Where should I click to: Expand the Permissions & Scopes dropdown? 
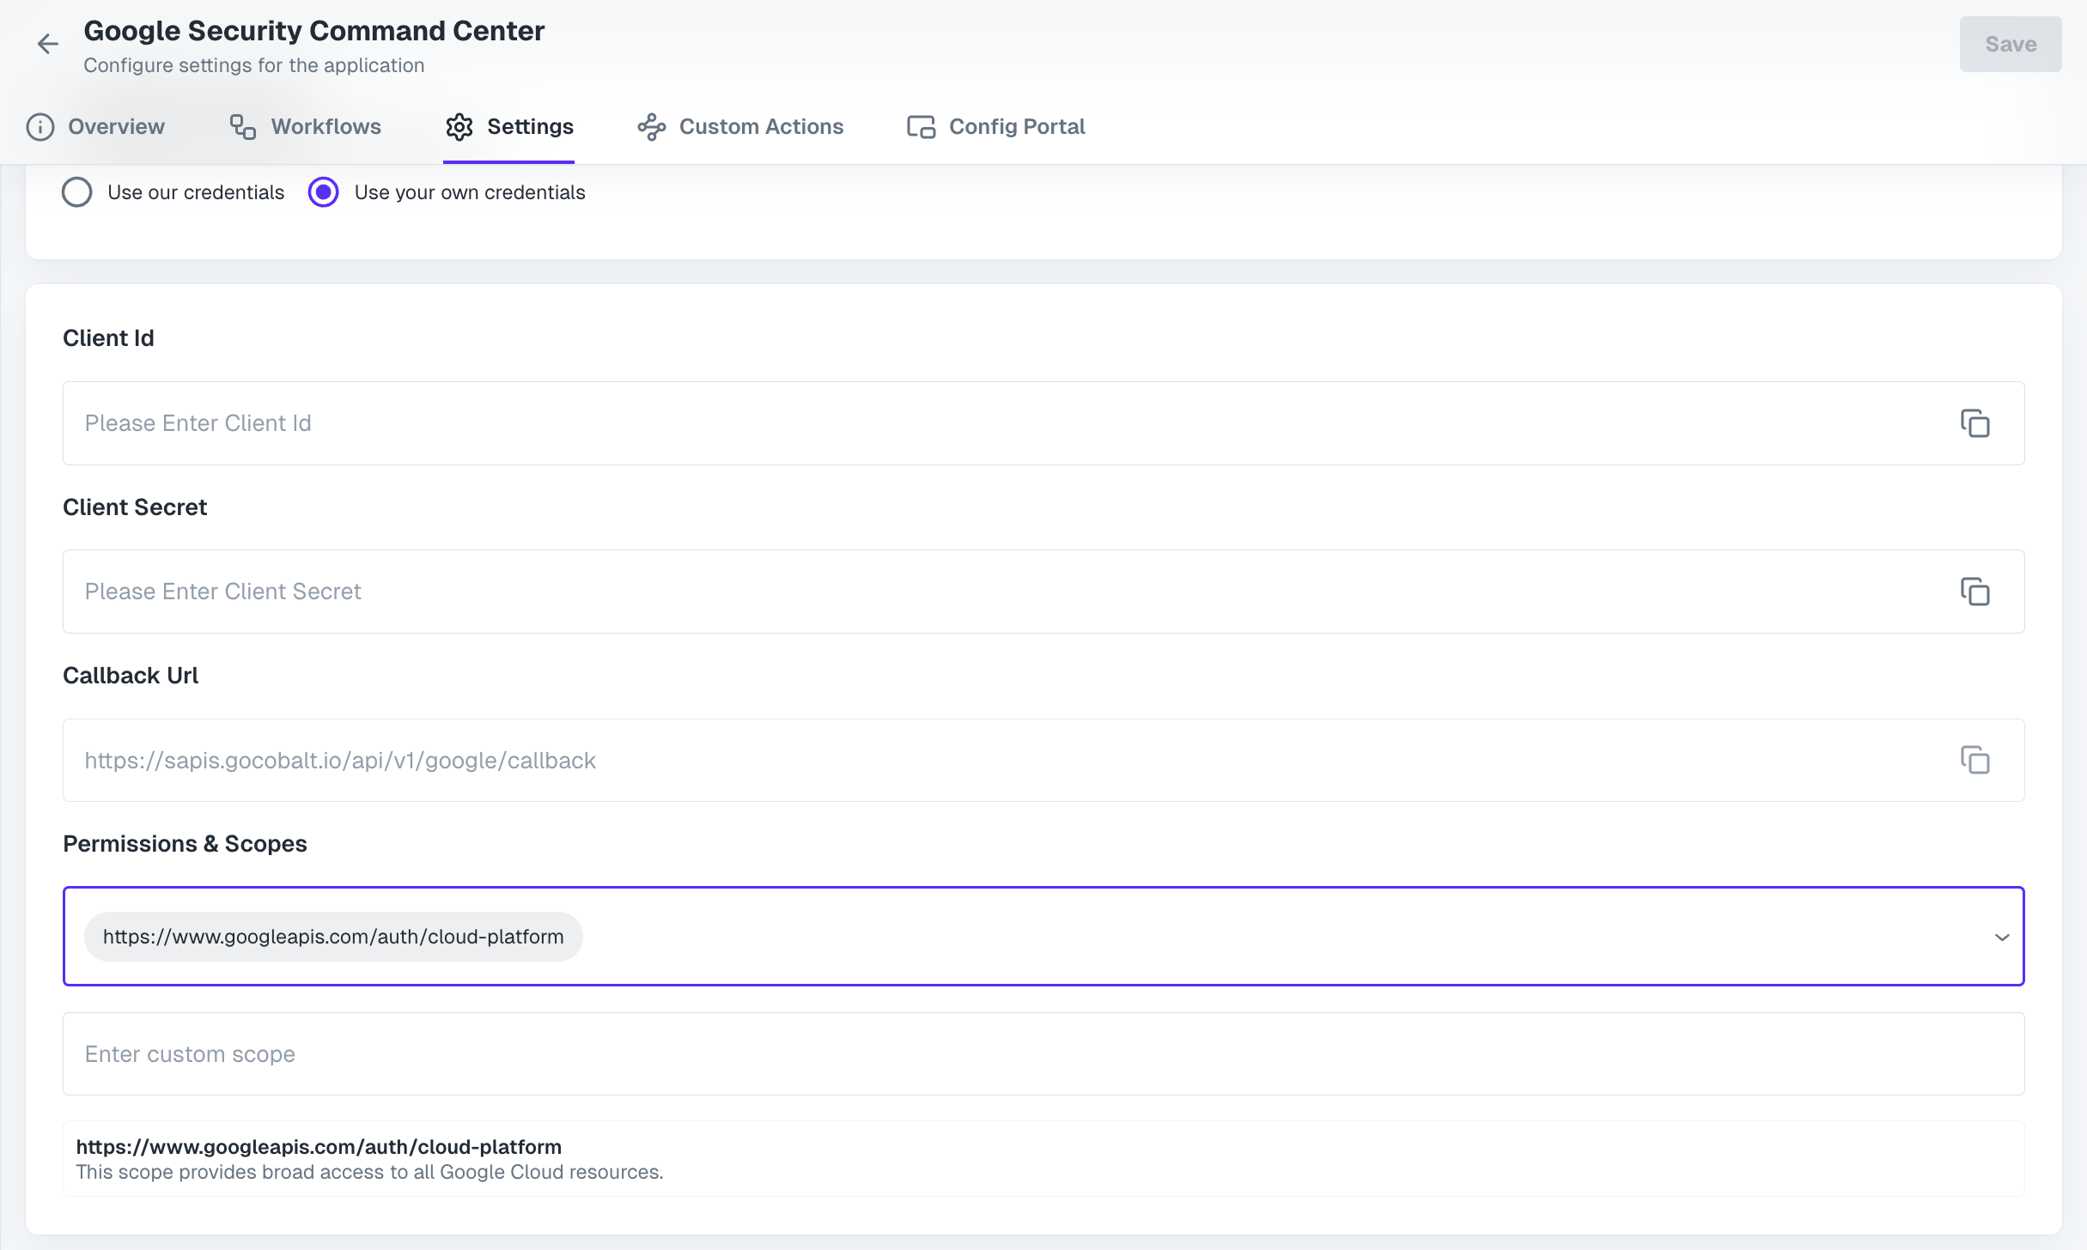point(2003,937)
